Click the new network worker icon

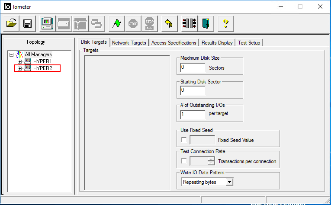pos(80,23)
